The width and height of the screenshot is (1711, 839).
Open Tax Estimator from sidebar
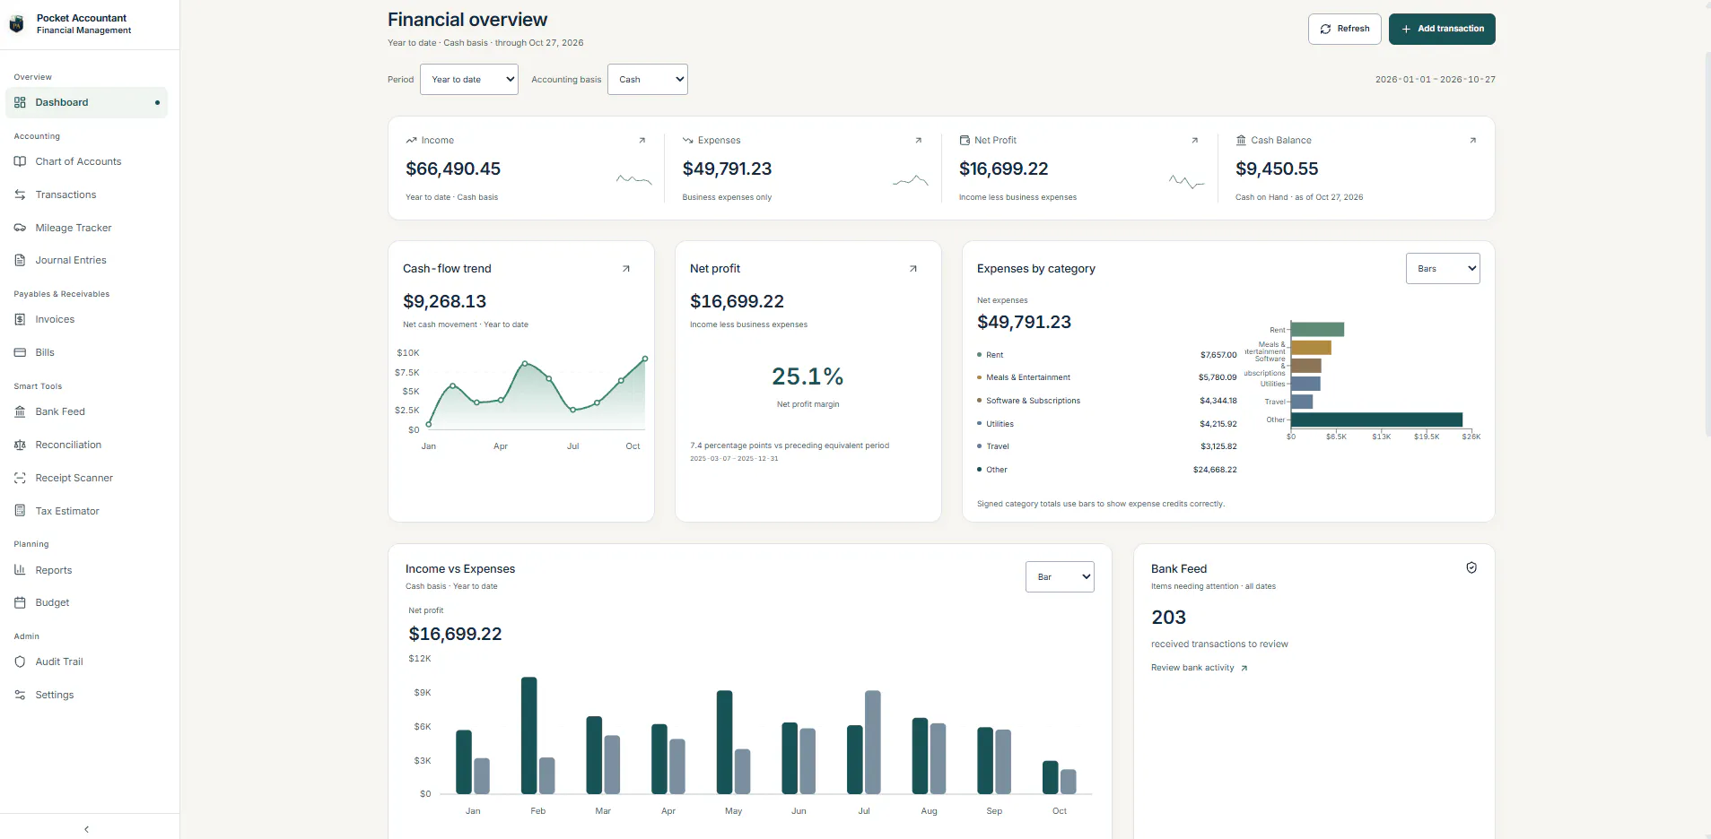[86, 511]
